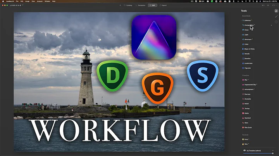Click the Creative section heading
The image size is (279, 156).
(x=245, y=75)
